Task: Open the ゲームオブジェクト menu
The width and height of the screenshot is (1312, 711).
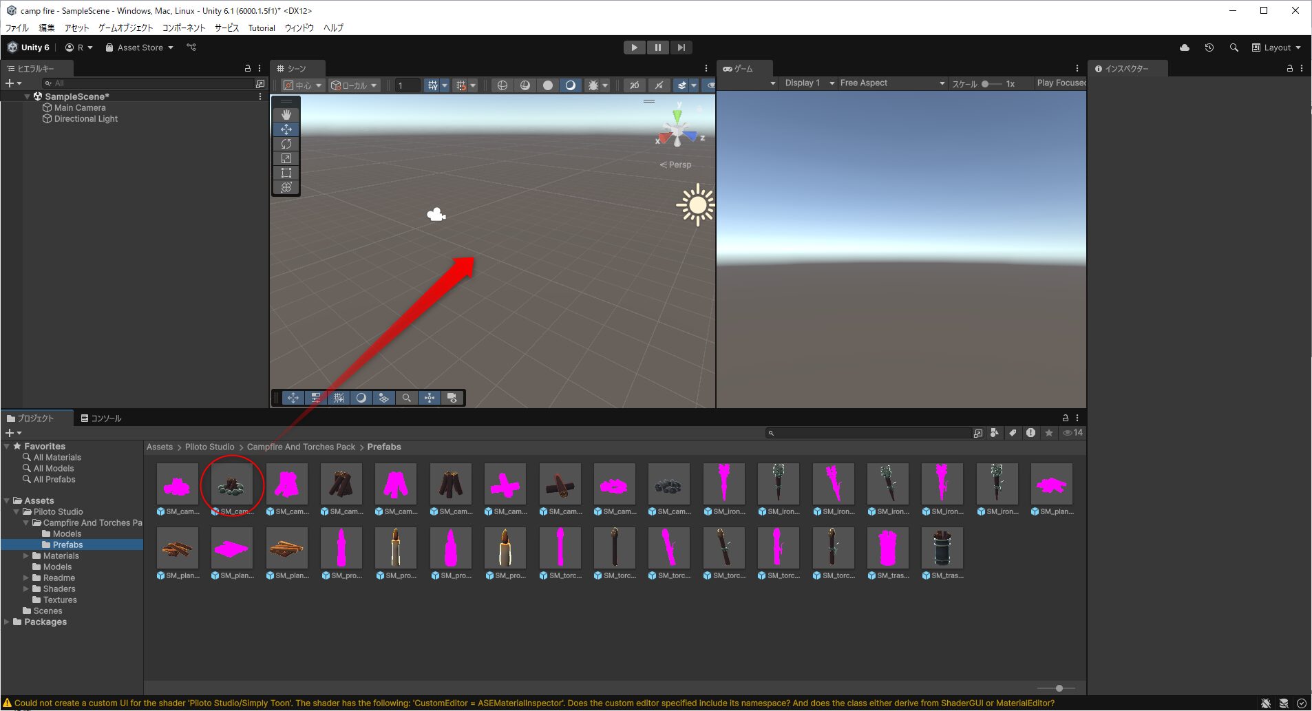Action: pos(125,28)
